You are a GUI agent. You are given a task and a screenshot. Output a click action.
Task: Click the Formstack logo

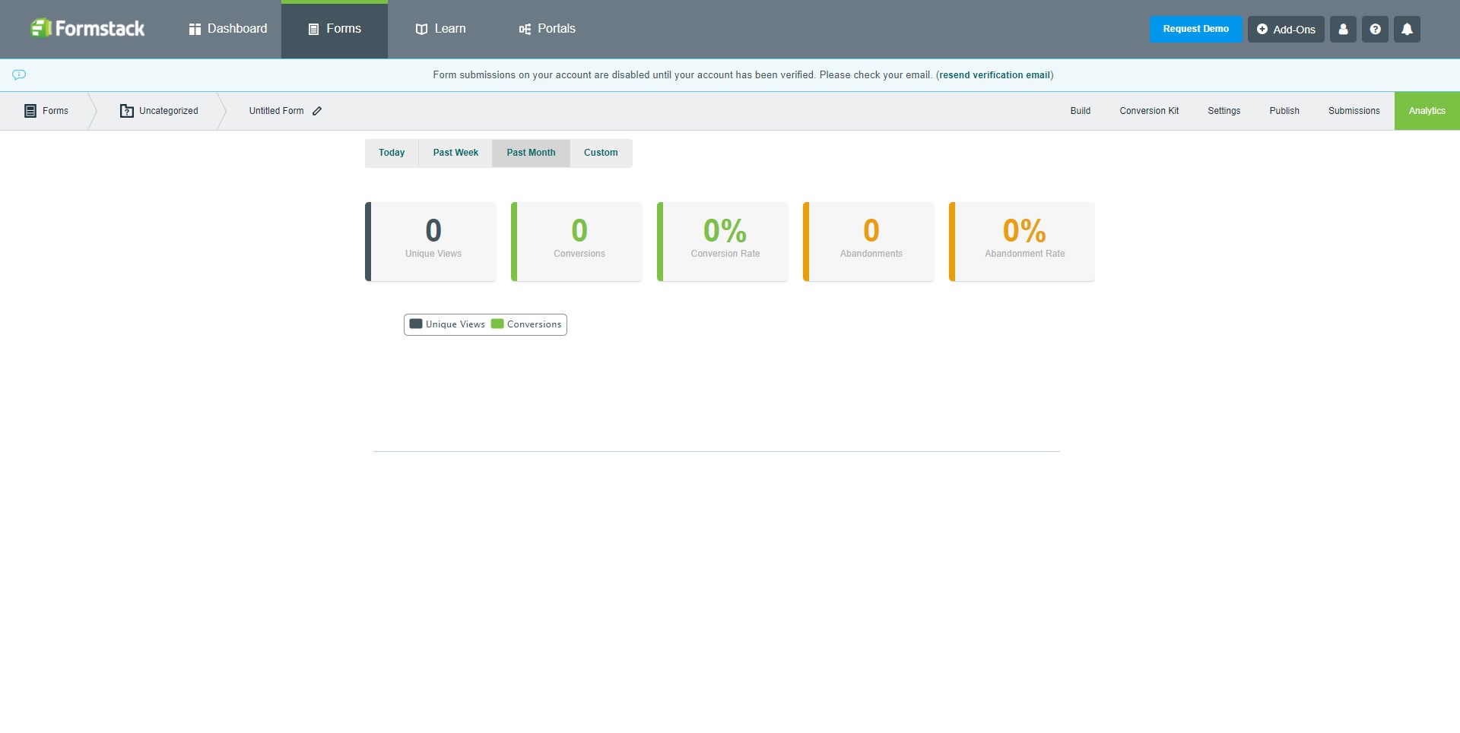coord(87,29)
